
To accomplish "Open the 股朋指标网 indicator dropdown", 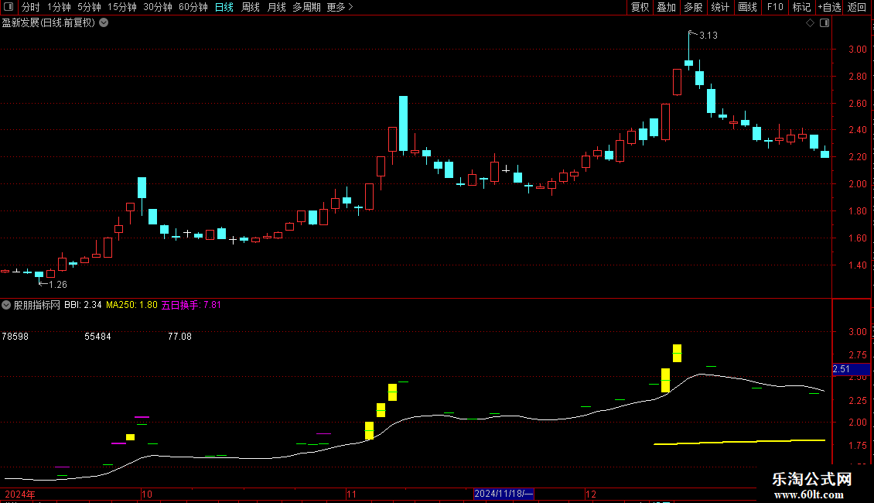I will click(x=6, y=305).
